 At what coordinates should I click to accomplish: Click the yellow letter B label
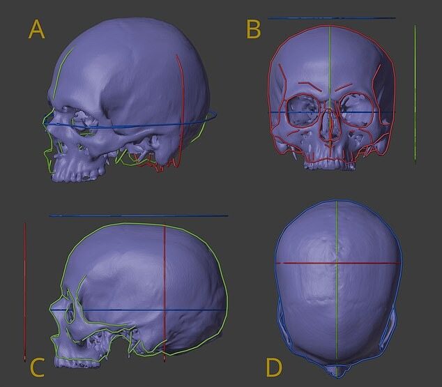254,31
